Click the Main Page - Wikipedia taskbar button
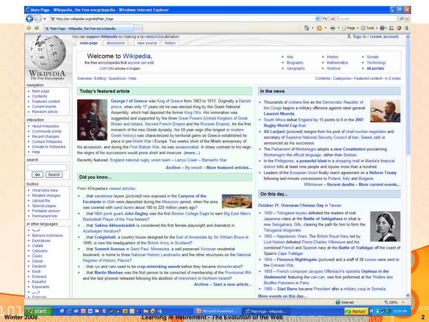The image size is (429, 322). tap(266, 312)
